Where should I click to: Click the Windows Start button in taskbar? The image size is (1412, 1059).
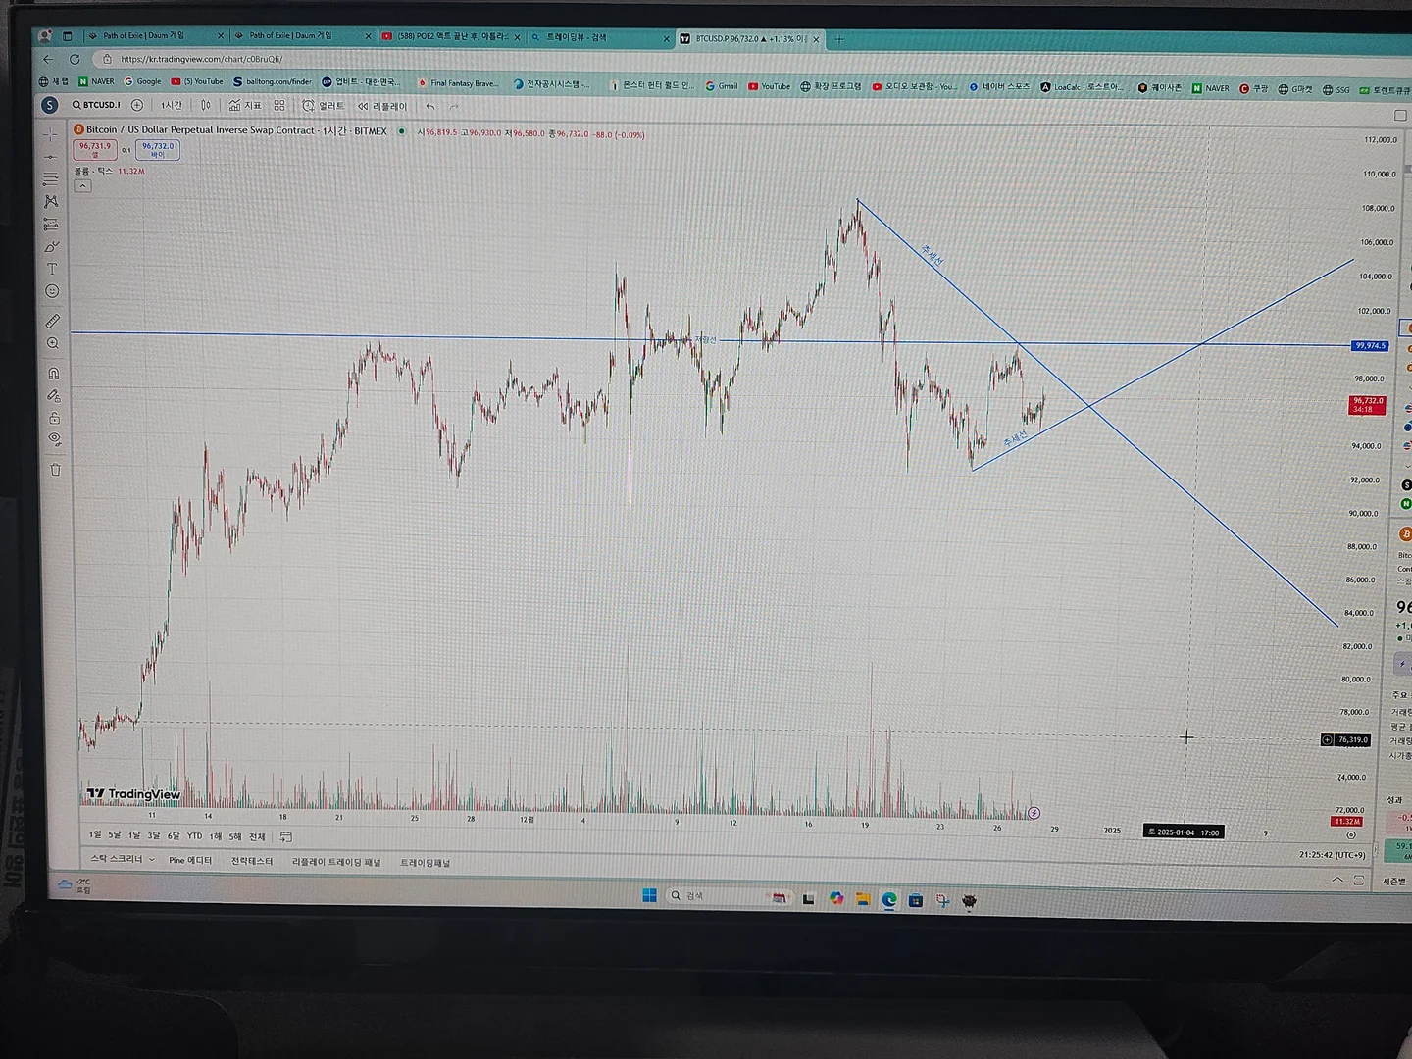point(649,895)
